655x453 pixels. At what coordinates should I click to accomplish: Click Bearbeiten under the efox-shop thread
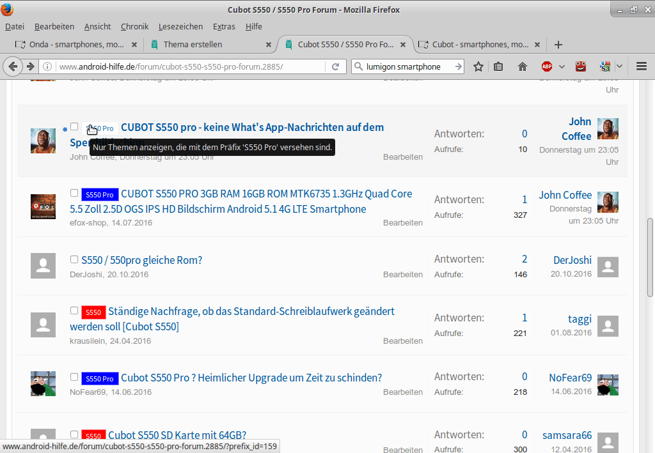(402, 223)
